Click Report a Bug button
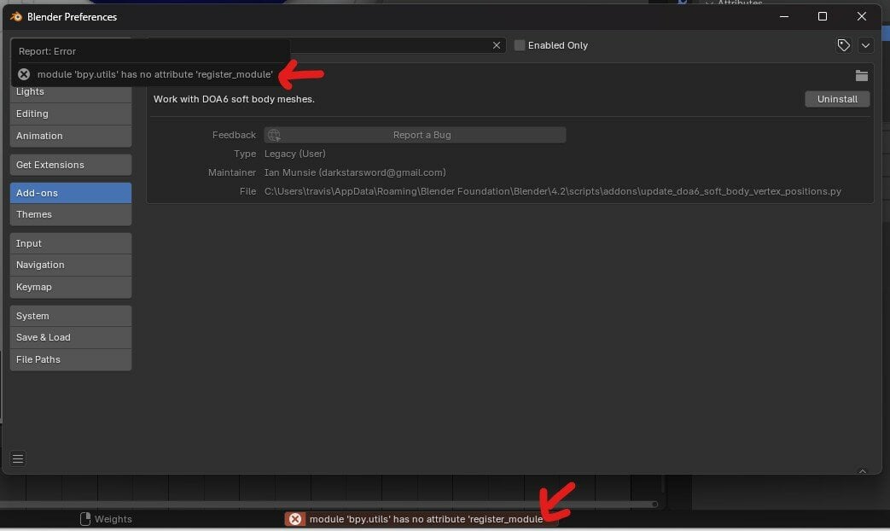Screen dimensions: 890x531 click(415, 135)
